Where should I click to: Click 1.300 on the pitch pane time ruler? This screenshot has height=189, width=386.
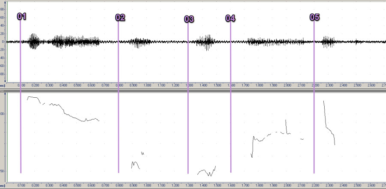tap(189, 185)
